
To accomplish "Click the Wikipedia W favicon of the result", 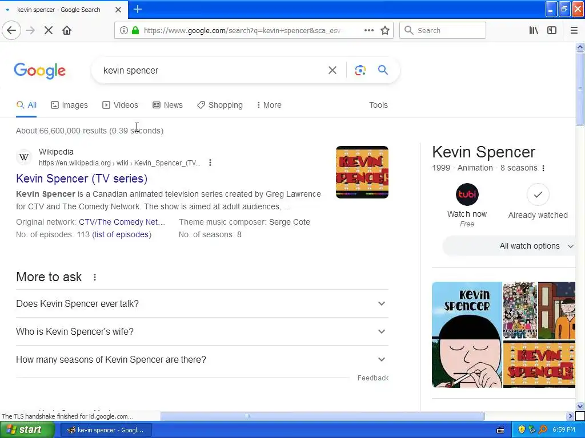I will coord(24,157).
